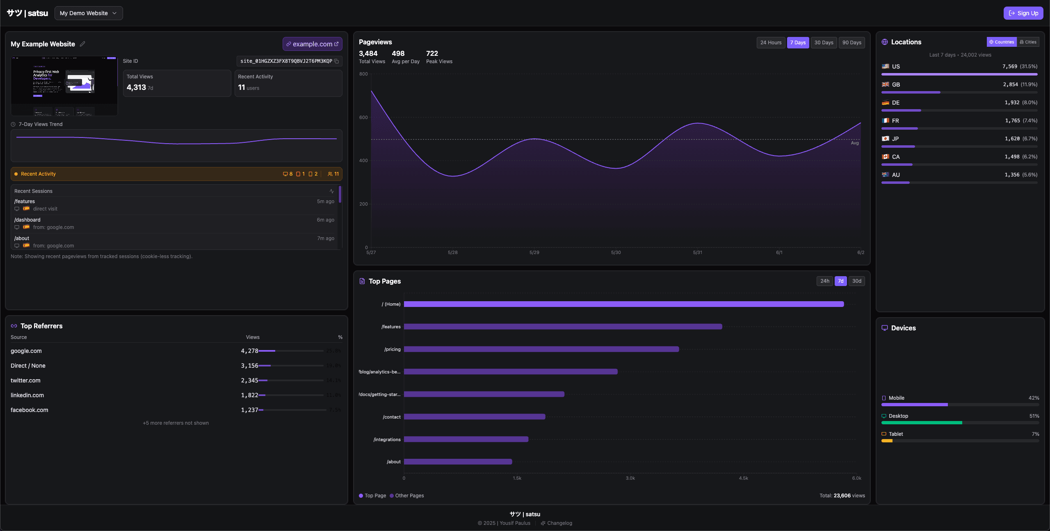Click the Tablet device icon in Devices panel
This screenshot has width=1050, height=531.
coord(884,434)
